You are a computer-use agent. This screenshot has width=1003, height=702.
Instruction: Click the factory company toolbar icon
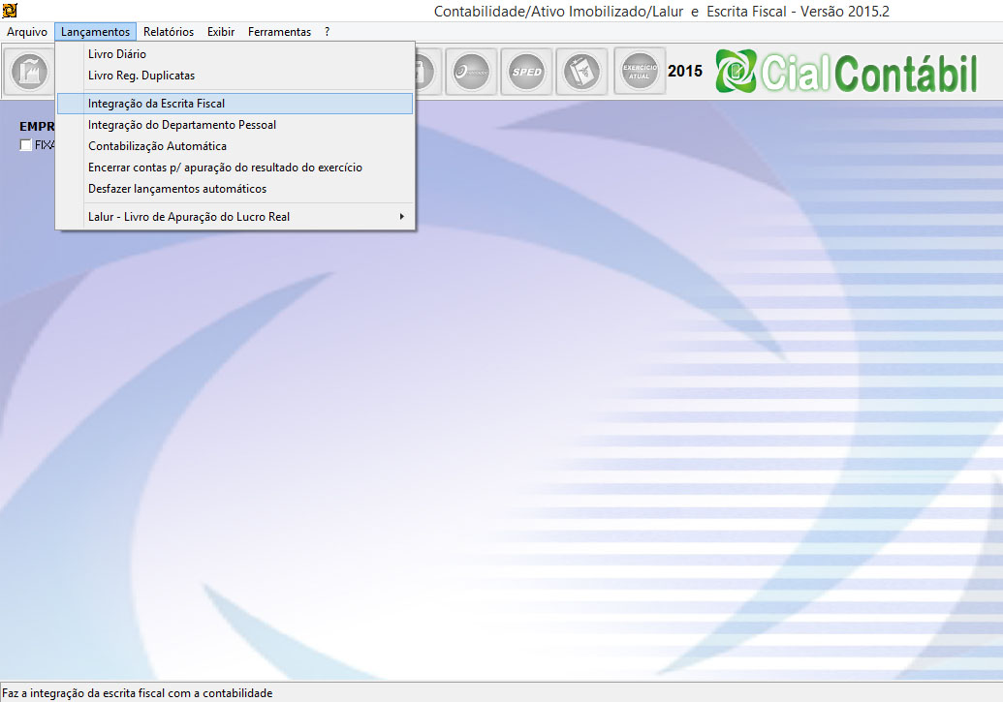[x=29, y=72]
